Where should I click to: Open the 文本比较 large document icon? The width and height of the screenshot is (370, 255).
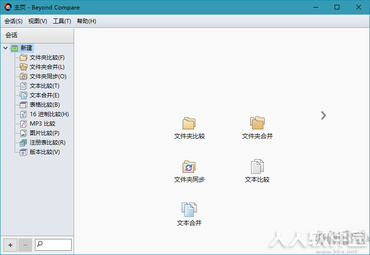[257, 166]
